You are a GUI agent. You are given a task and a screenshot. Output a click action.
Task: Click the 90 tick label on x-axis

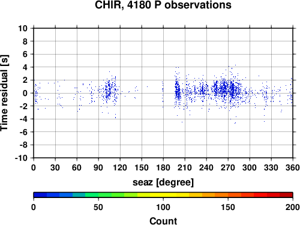click(98, 167)
